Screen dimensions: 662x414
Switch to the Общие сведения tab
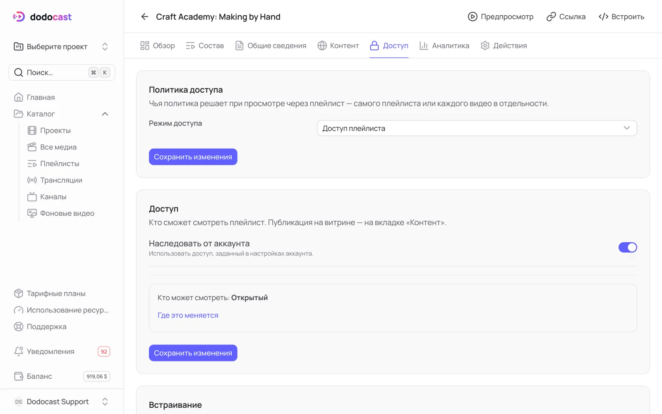(271, 46)
